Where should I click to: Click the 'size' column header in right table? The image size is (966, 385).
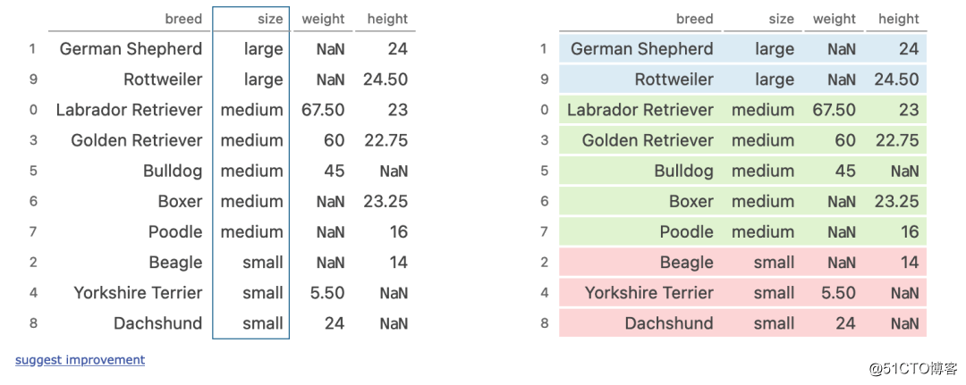coord(781,19)
